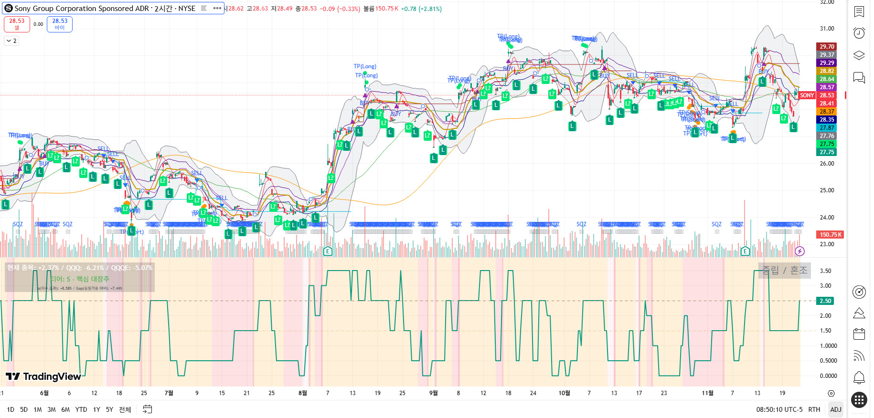Open the notifications bell icon
This screenshot has width=874, height=418.
(x=859, y=378)
